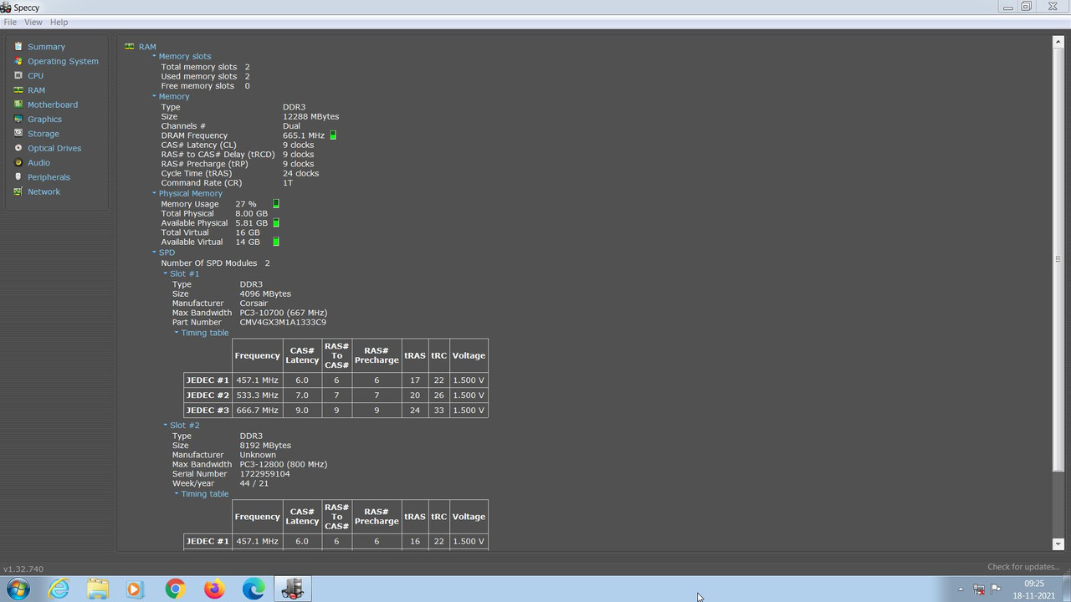
Task: Click the Audio speaker icon
Action: point(18,162)
